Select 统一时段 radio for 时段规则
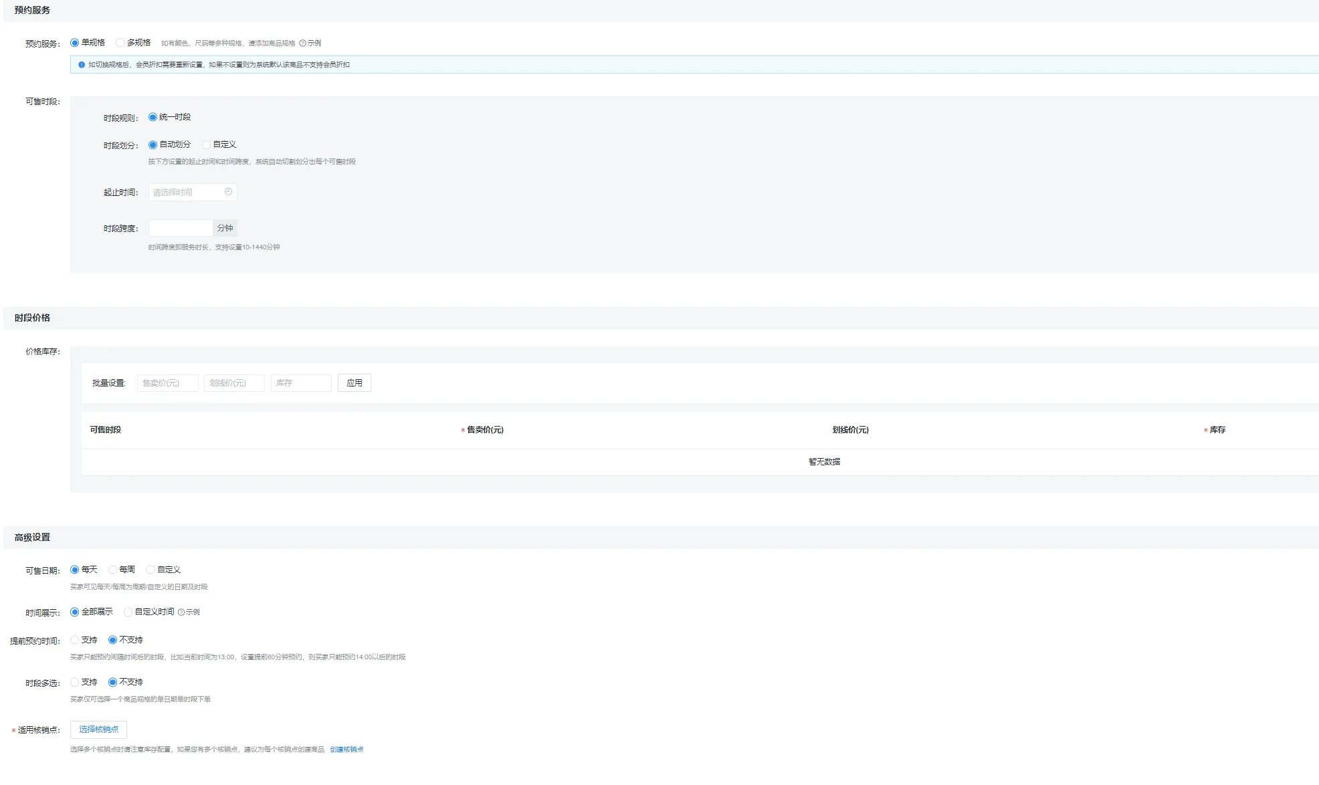Screen dimensions: 1319x785 tap(153, 118)
